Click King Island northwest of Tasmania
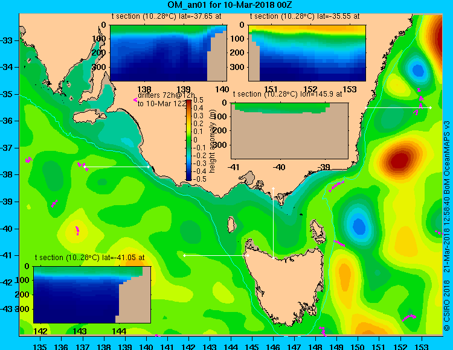Image resolution: width=453 pixels, height=350 pixels. click(x=231, y=224)
